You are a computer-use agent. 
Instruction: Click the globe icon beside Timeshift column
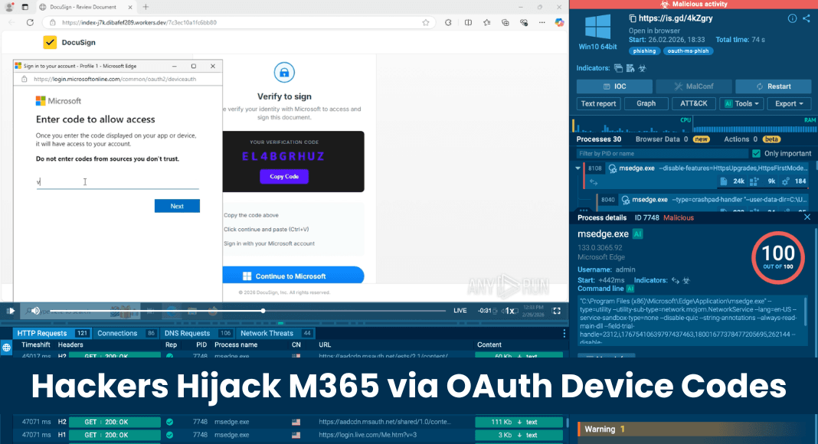pyautogui.click(x=6, y=346)
